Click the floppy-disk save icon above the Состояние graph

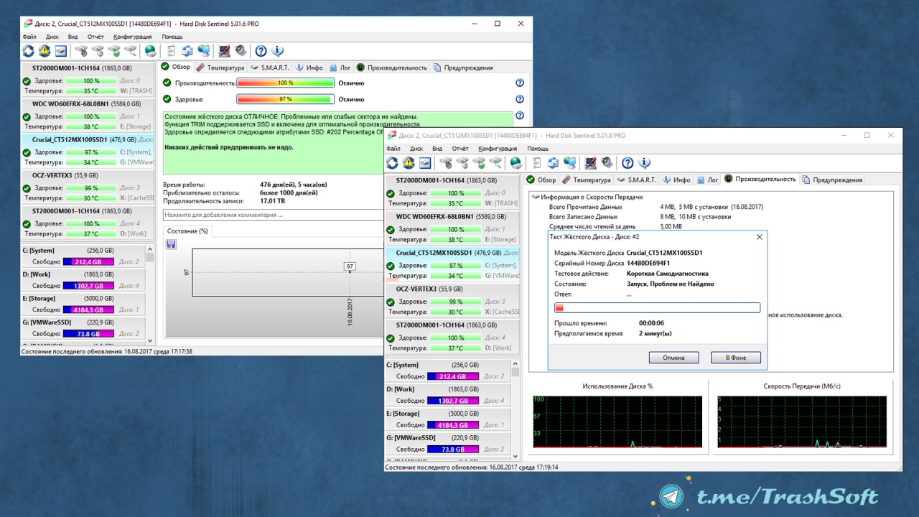pyautogui.click(x=171, y=244)
